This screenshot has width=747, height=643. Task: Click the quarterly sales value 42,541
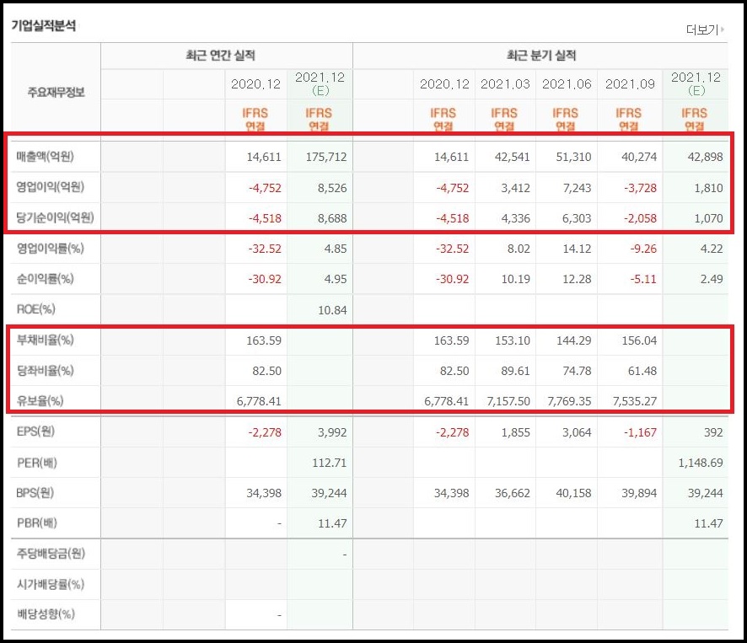[x=512, y=158]
